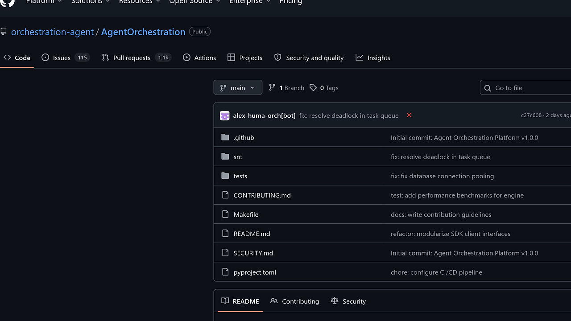The image size is (571, 321).
Task: Open the main branch dropdown
Action: tap(238, 88)
